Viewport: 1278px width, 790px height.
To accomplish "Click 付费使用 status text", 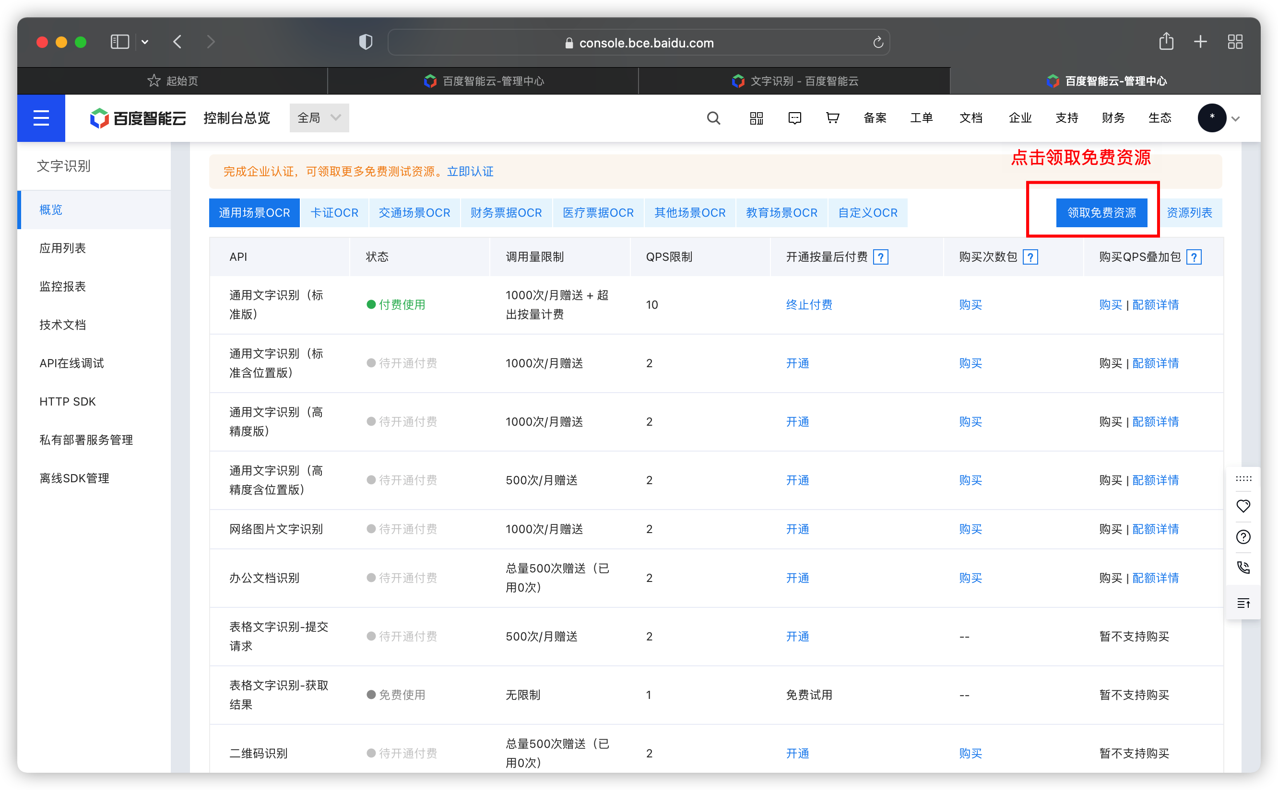I will pyautogui.click(x=402, y=304).
